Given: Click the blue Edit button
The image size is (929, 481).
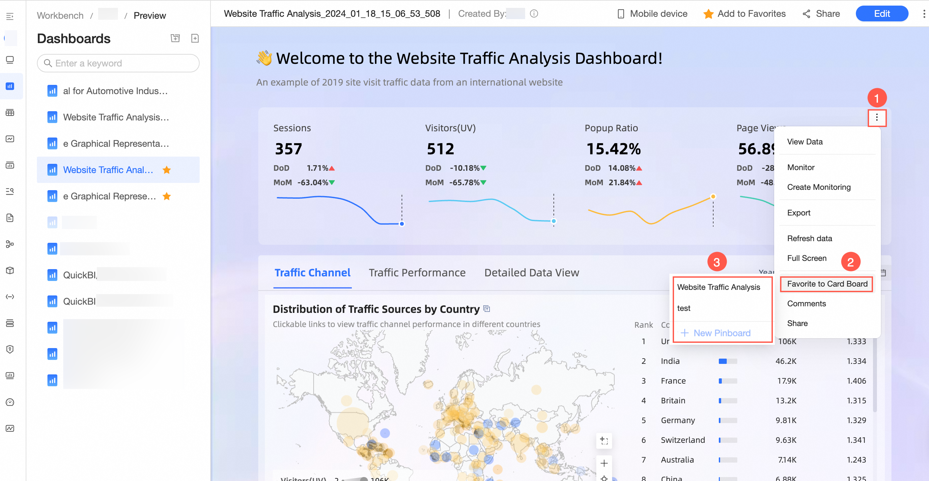Looking at the screenshot, I should point(882,14).
